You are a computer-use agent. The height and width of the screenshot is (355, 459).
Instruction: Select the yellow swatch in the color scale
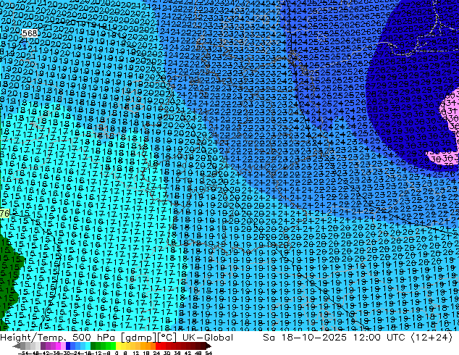point(118,346)
